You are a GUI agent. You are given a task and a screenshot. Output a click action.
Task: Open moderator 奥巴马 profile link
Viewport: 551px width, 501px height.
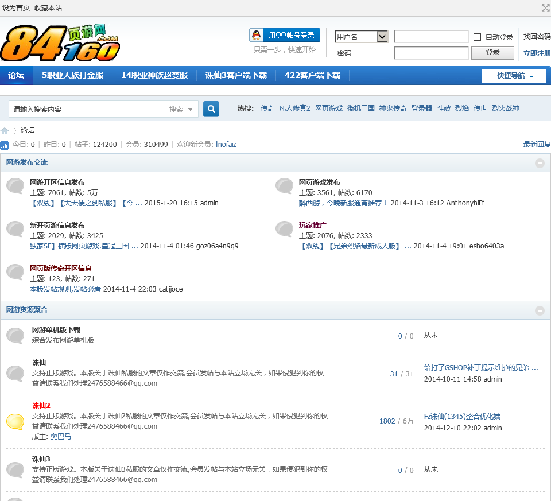click(60, 436)
